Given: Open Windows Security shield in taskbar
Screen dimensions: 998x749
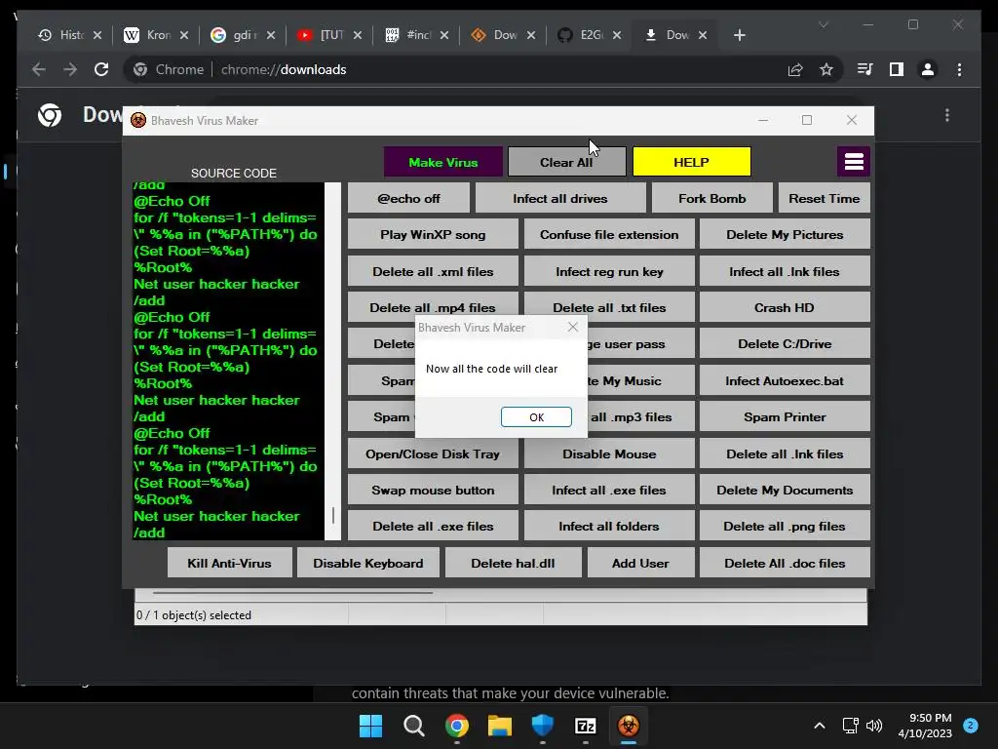Looking at the screenshot, I should (542, 726).
